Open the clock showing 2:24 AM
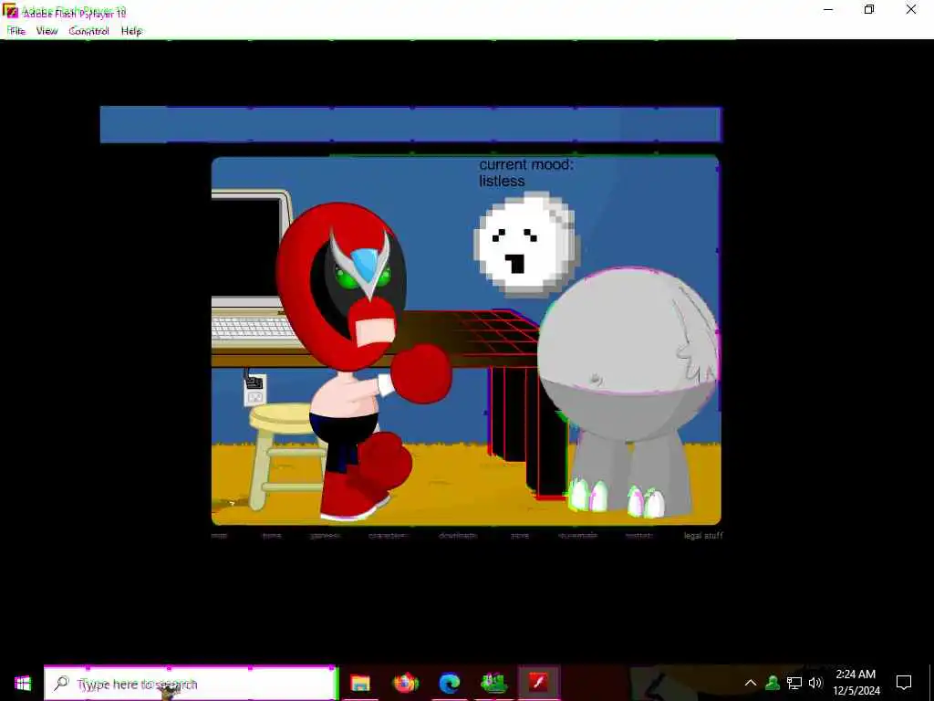Viewport: 934px width, 701px height. (856, 683)
